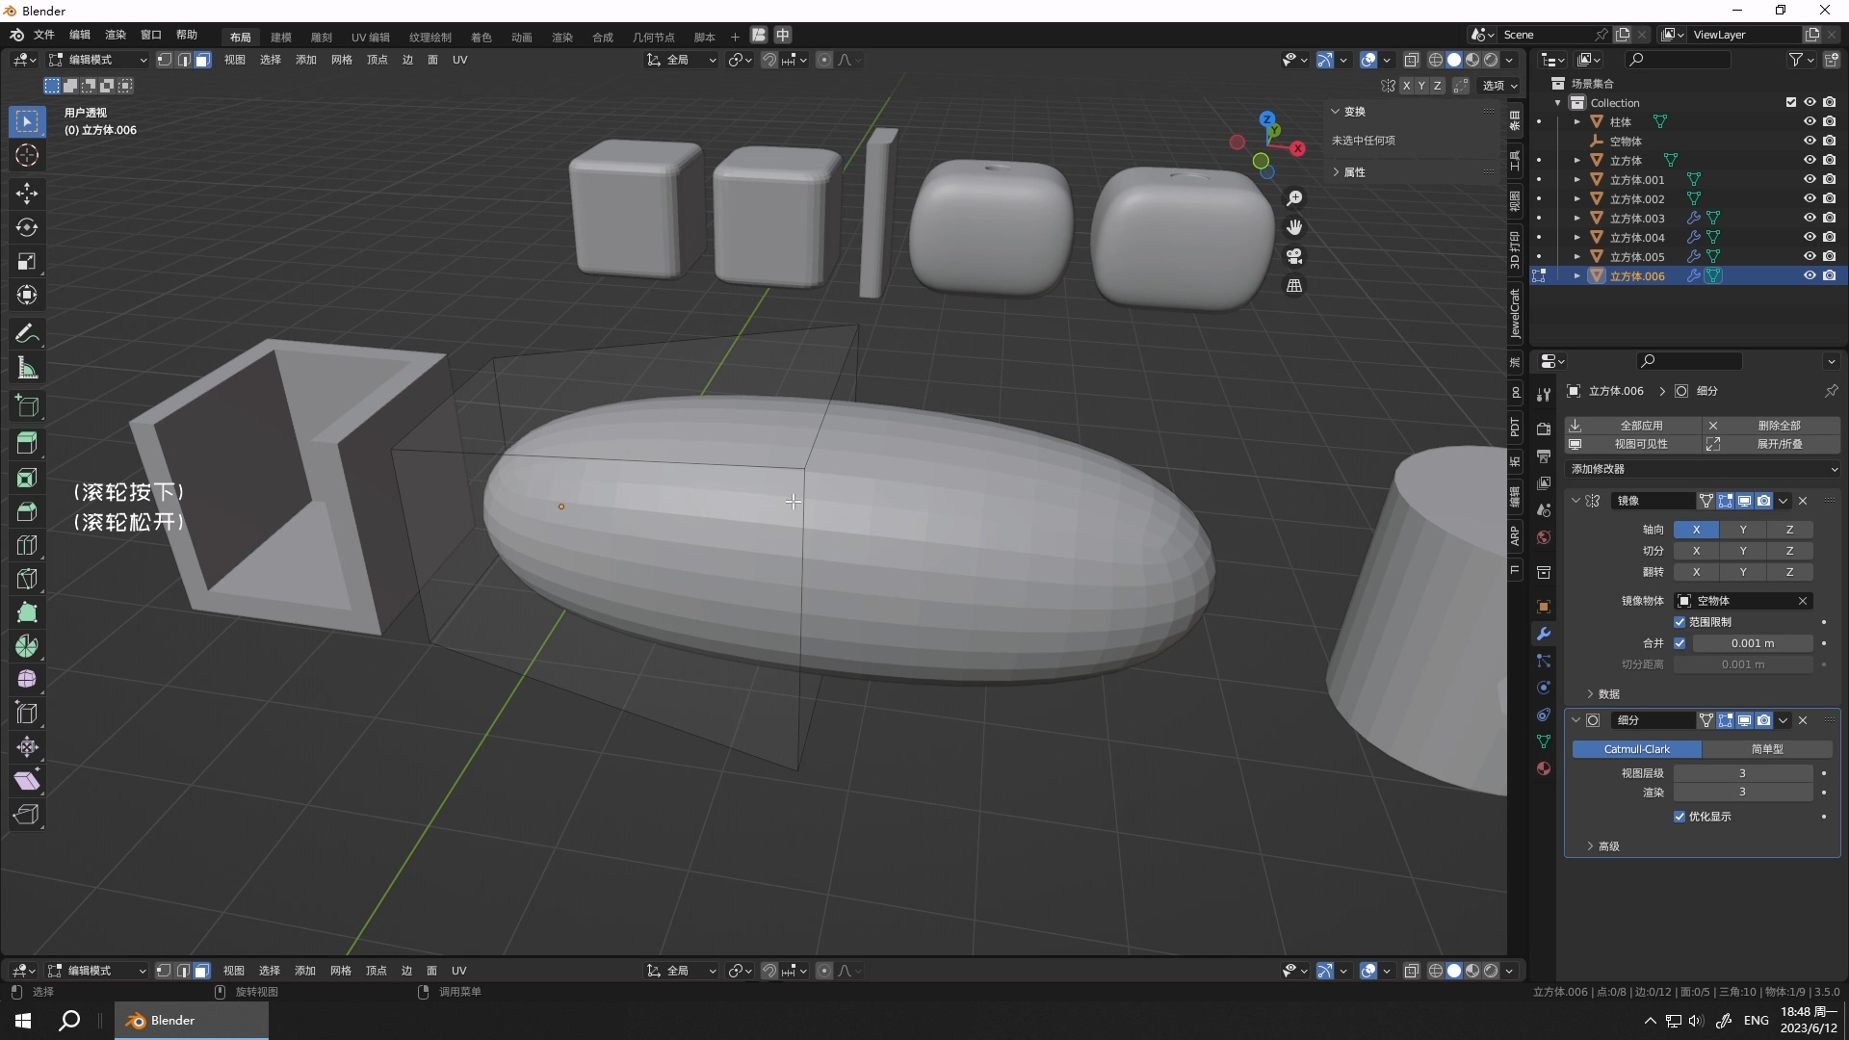Open the 编辑模式 mode dropdown

[x=98, y=60]
